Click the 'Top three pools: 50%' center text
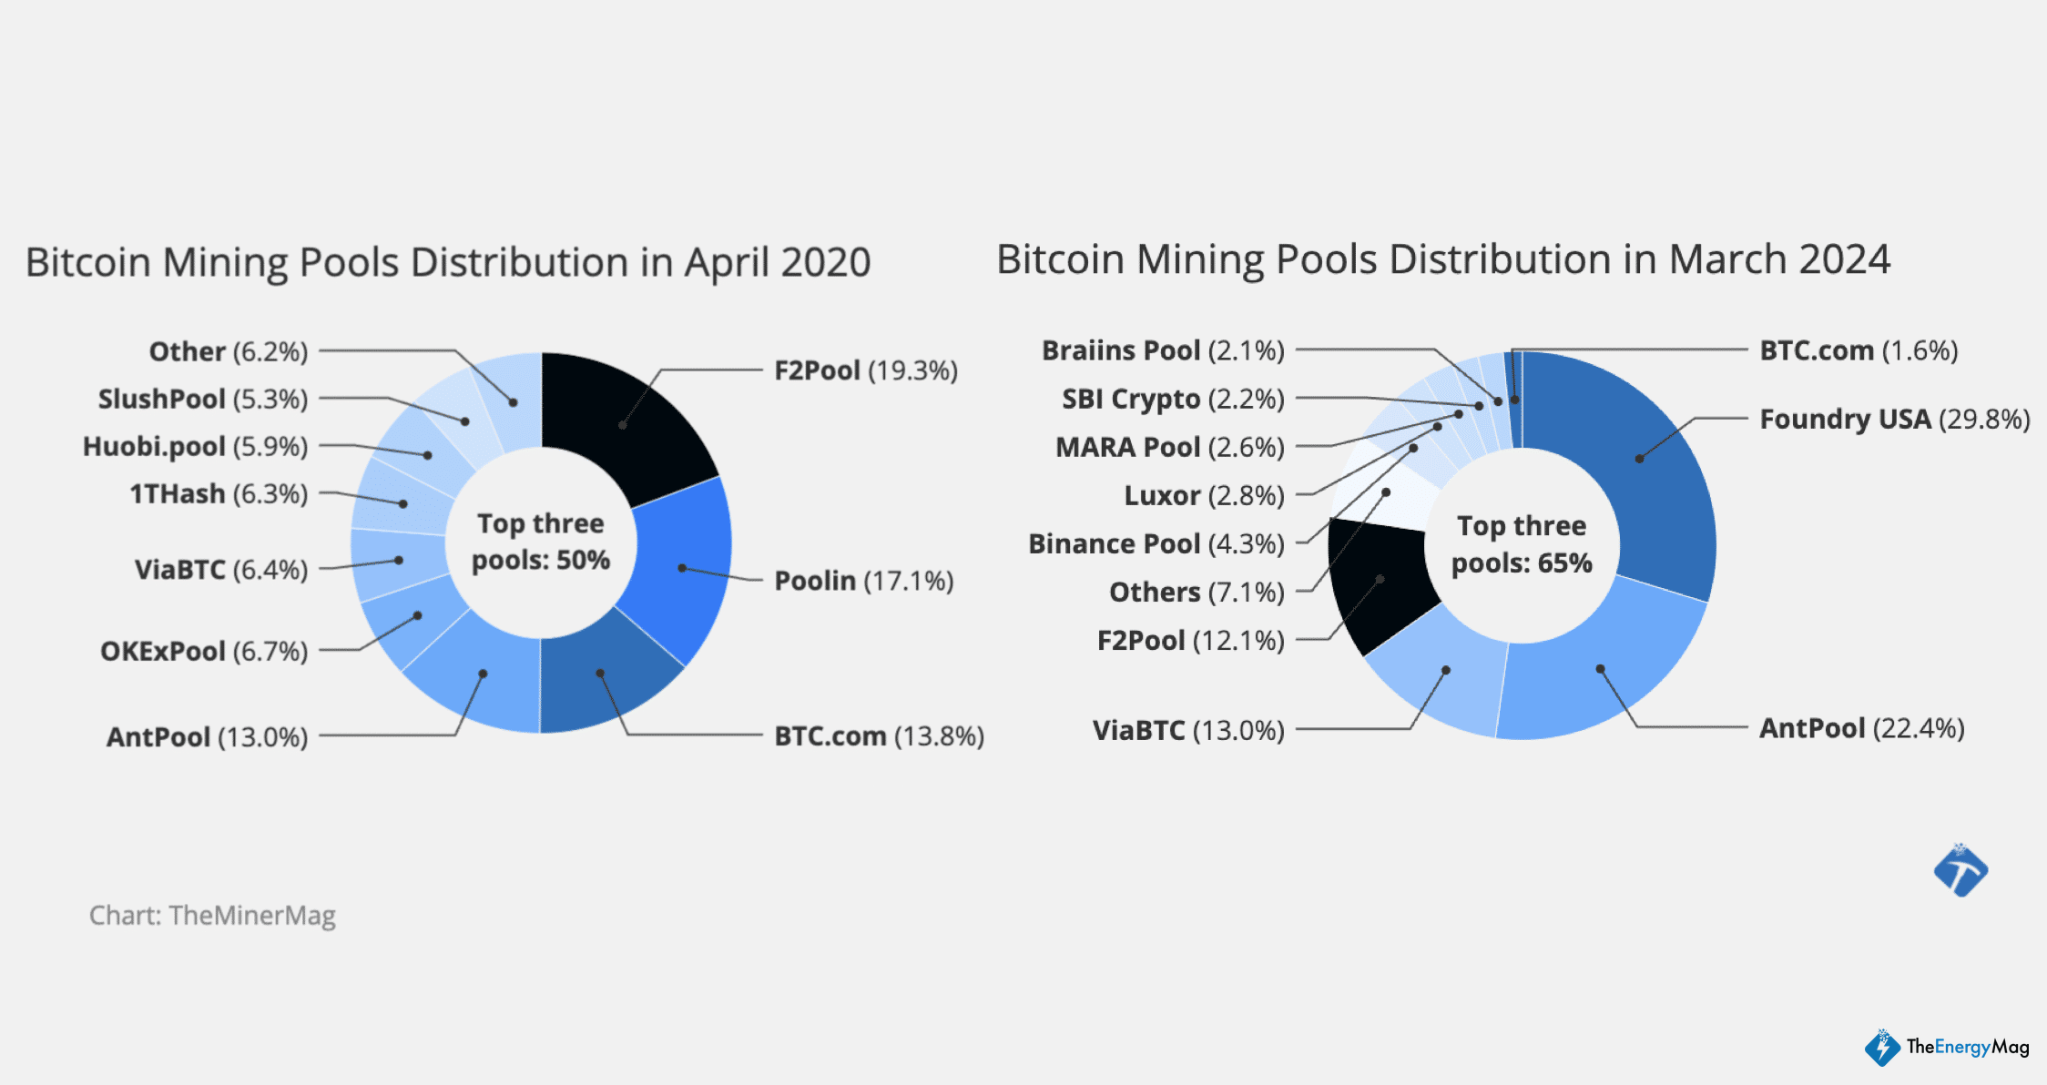2047x1085 pixels. pyautogui.click(x=540, y=542)
